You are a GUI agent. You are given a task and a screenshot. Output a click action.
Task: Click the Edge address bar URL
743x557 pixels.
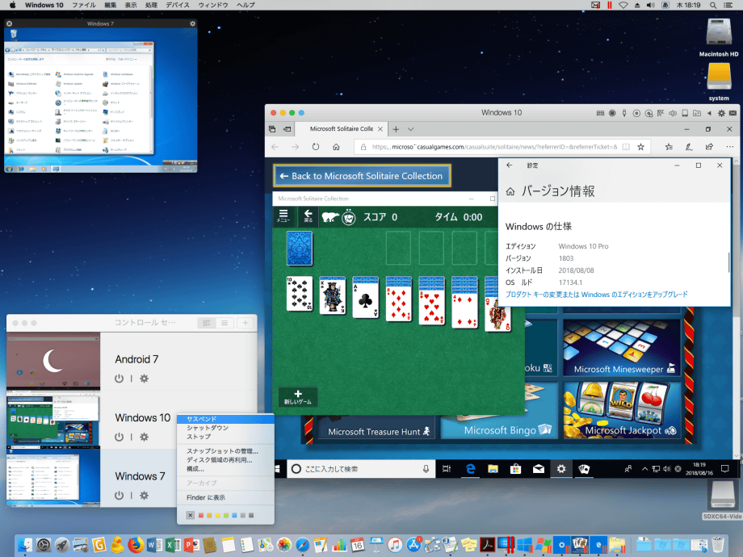coord(495,147)
